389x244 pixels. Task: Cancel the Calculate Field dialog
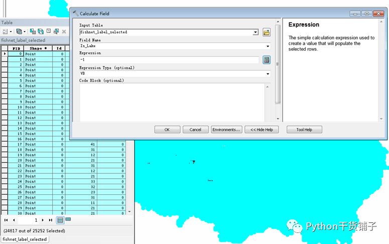(195, 130)
